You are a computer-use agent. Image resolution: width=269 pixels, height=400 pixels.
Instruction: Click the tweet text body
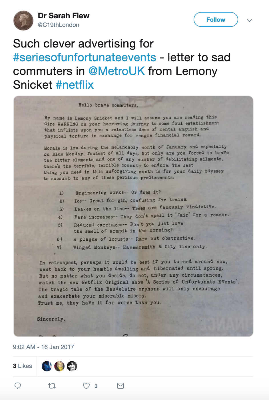[122, 64]
